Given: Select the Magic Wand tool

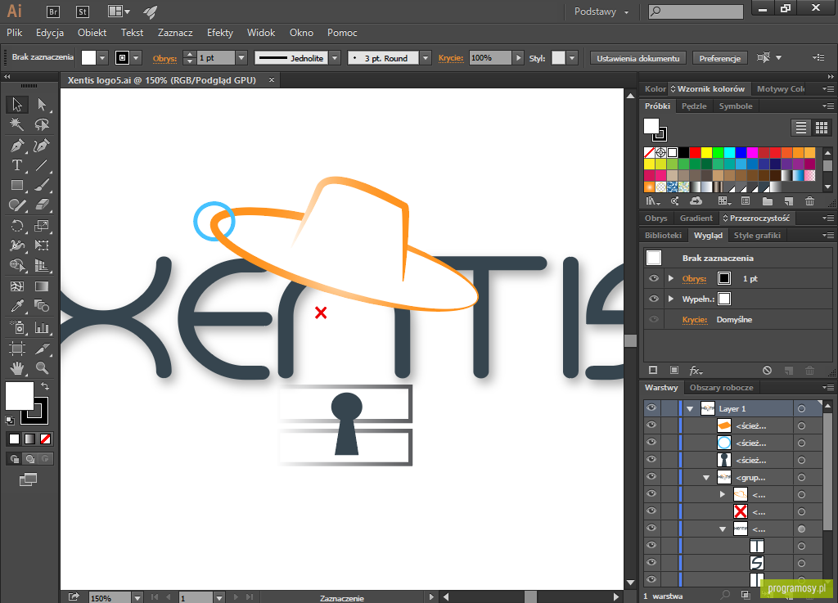Looking at the screenshot, I should point(17,124).
